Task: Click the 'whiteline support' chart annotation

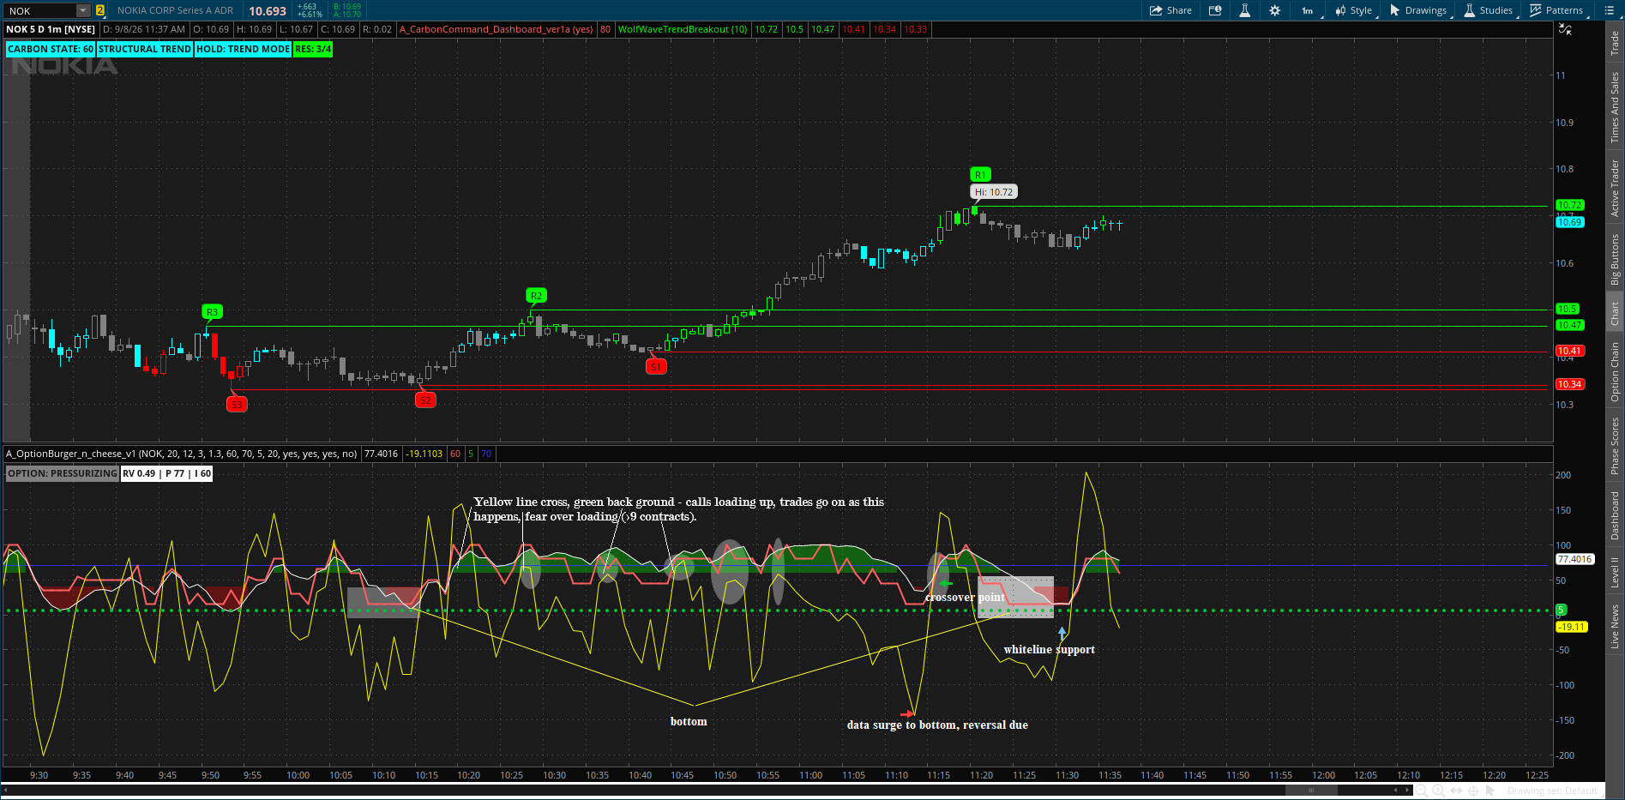Action: pyautogui.click(x=1050, y=650)
